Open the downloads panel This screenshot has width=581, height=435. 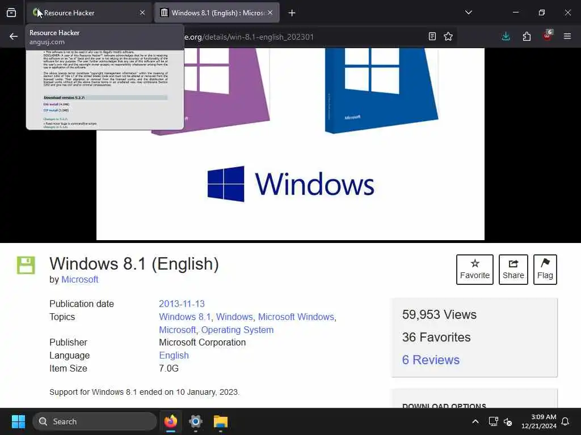[x=506, y=36]
